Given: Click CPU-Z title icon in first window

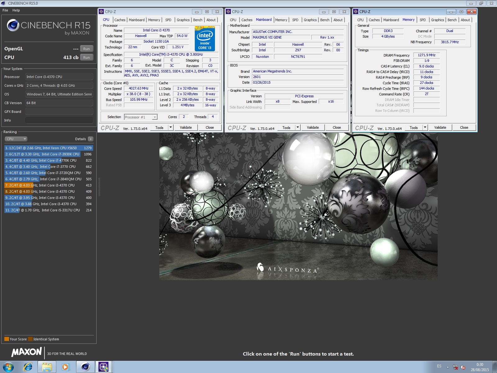Looking at the screenshot, I should click(x=101, y=12).
